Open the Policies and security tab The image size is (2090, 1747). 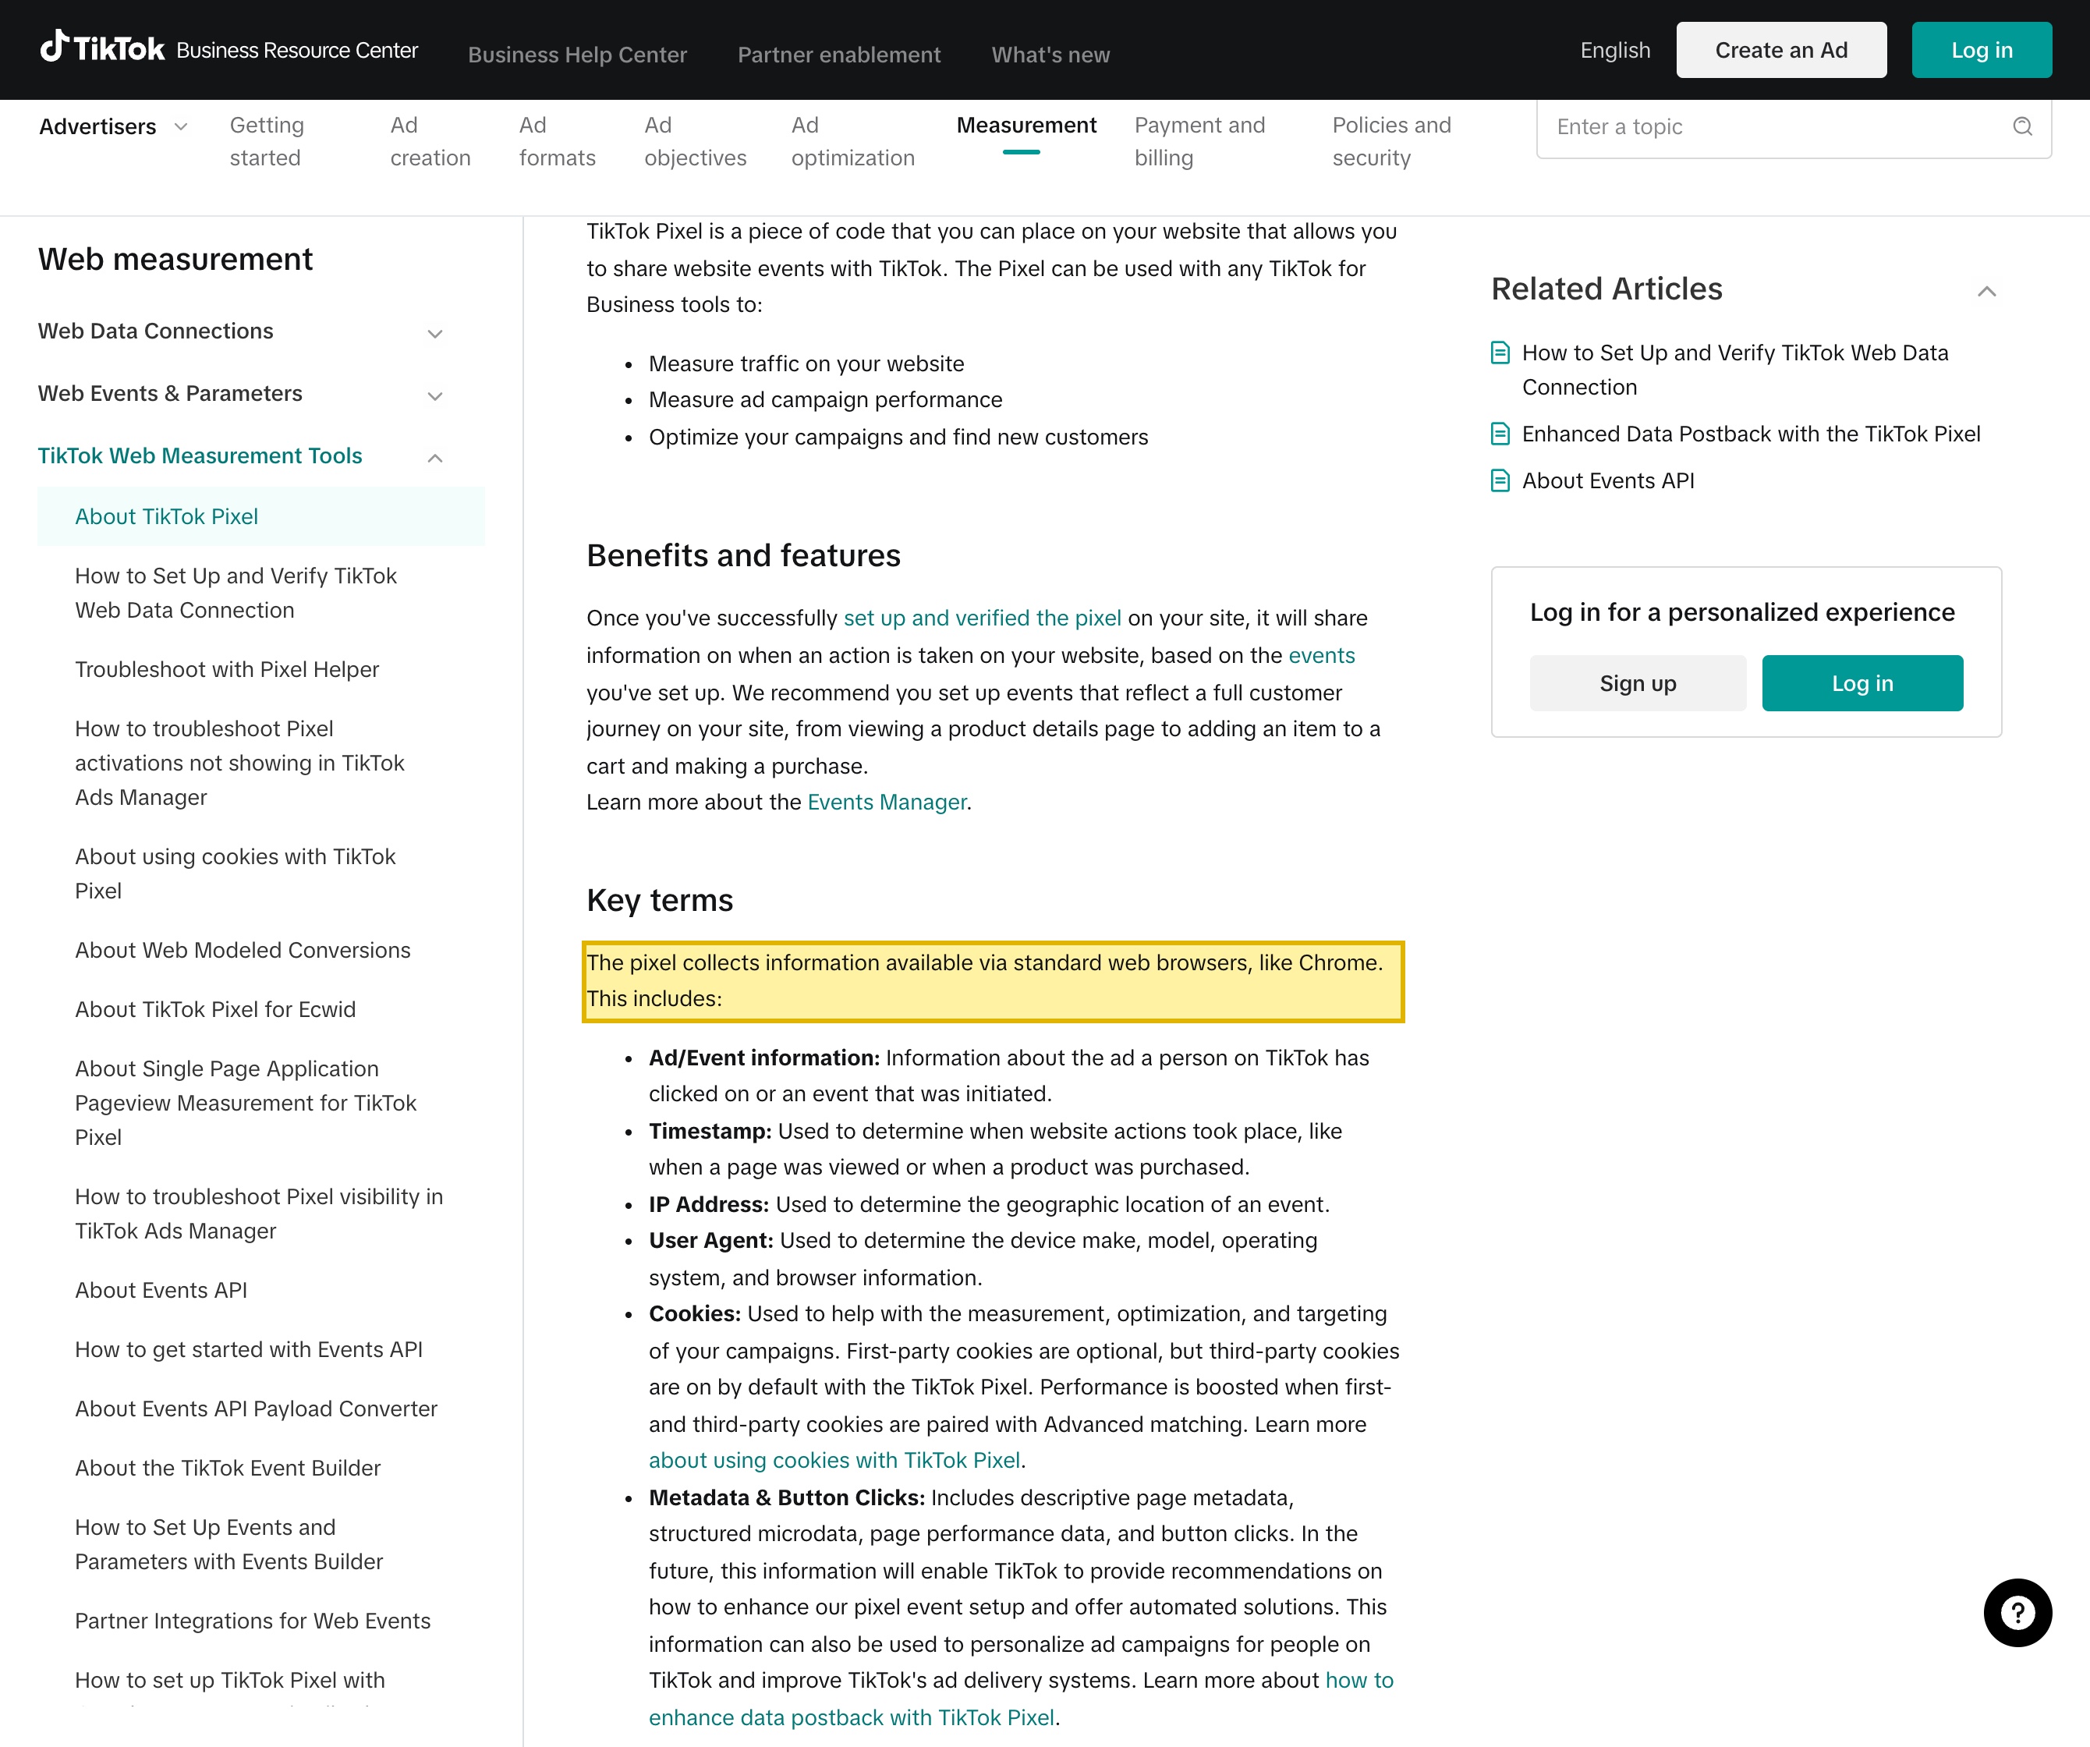coord(1391,141)
